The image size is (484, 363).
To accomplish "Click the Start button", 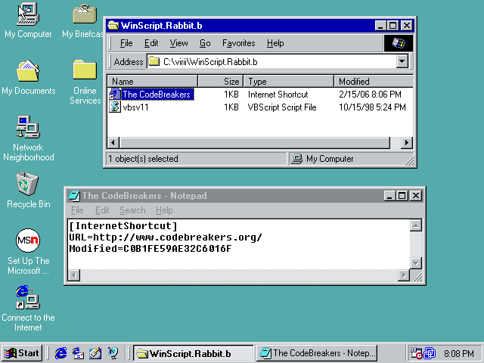I will [22, 353].
